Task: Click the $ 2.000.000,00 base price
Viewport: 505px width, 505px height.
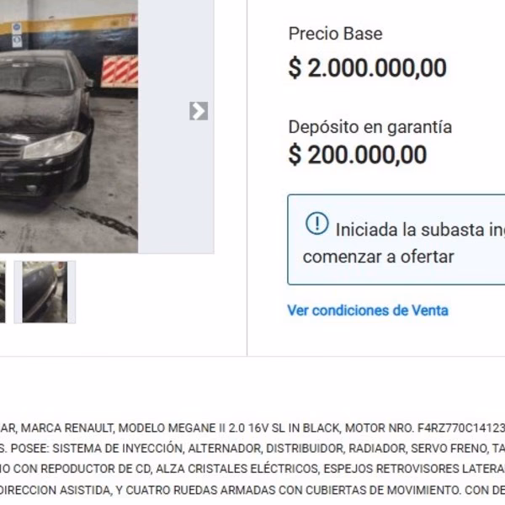Action: point(368,68)
